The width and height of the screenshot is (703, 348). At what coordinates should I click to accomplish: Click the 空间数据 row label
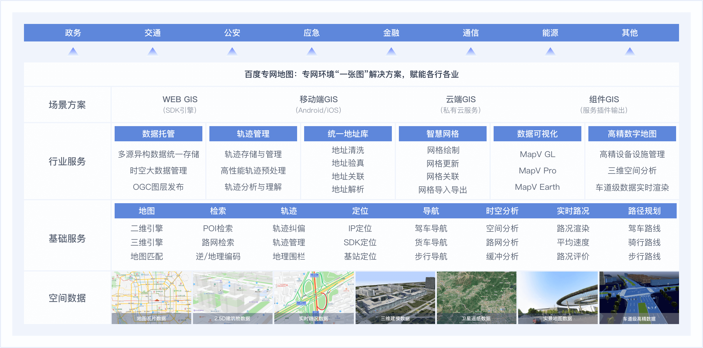pyautogui.click(x=67, y=298)
